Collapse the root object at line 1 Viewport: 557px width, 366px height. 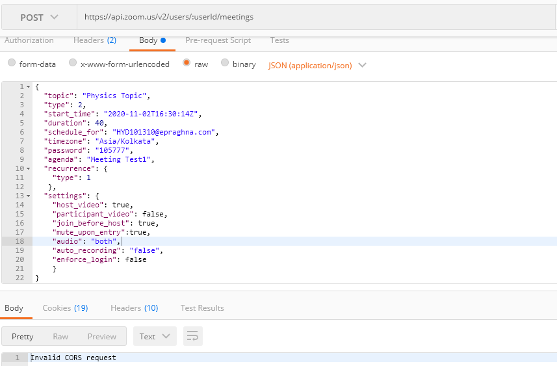pos(29,86)
